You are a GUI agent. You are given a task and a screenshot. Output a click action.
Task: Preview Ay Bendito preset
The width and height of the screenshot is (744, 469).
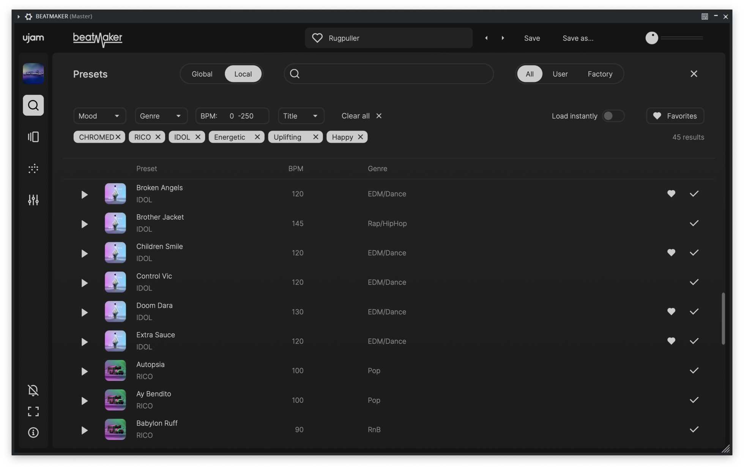(x=84, y=401)
